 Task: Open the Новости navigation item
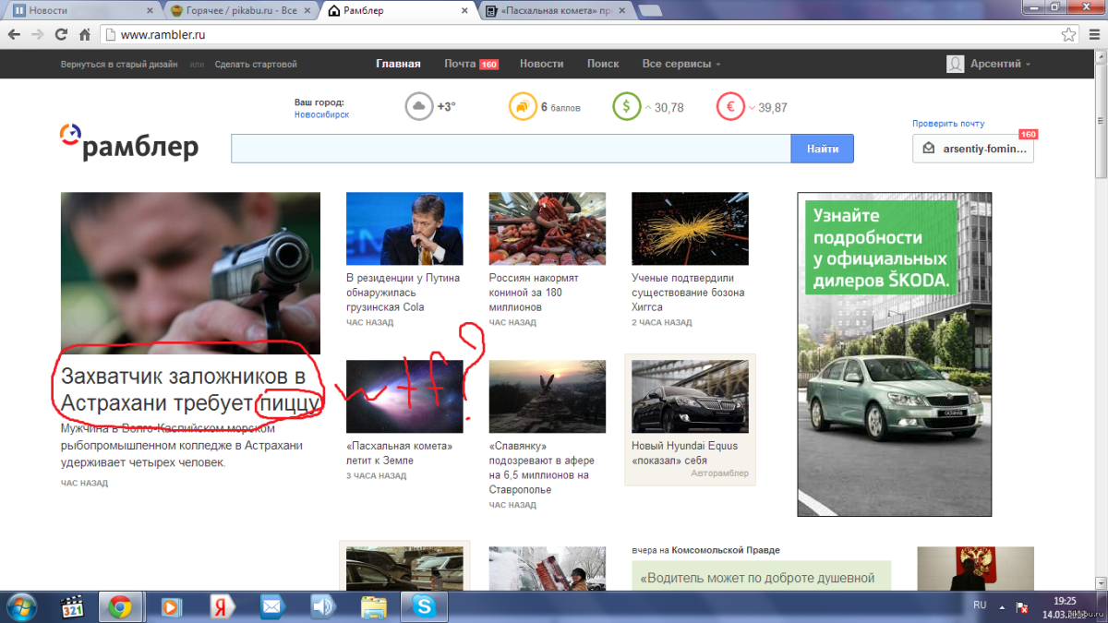(x=541, y=64)
